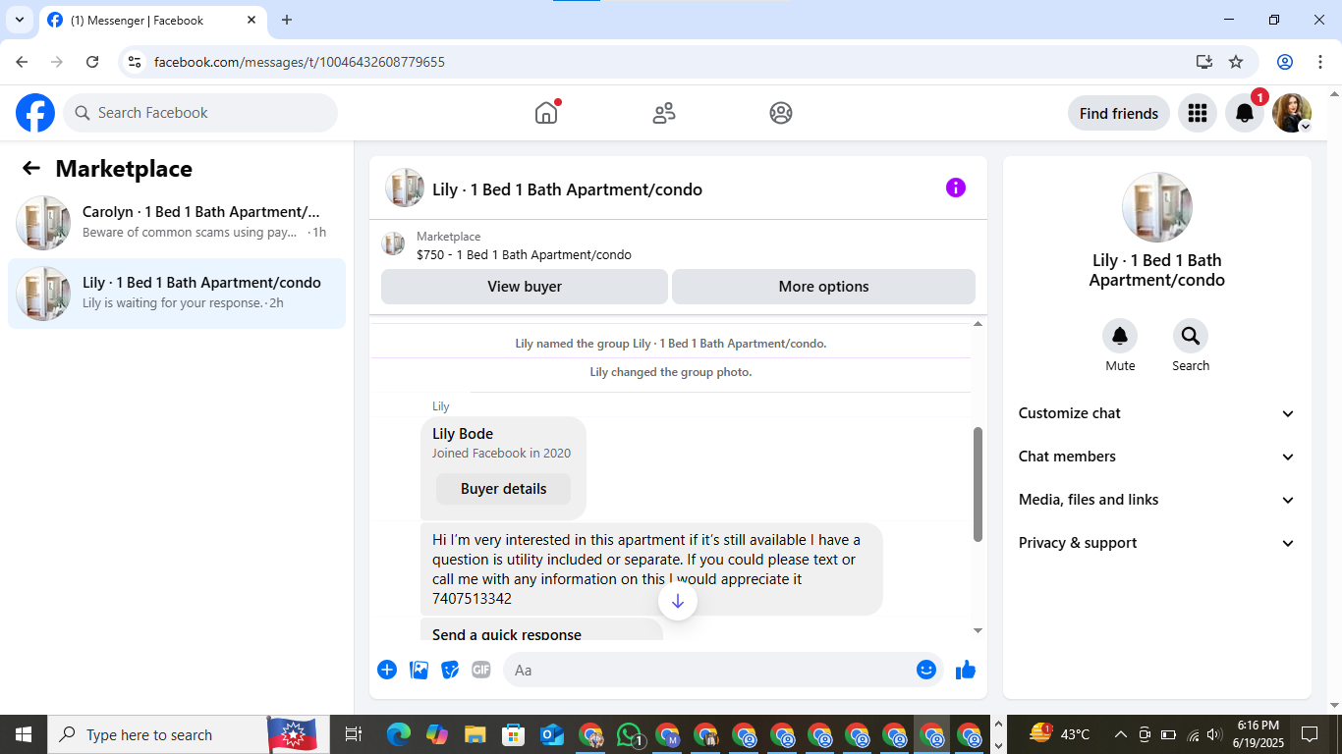Choose a GIF using the GIF icon
Image resolution: width=1342 pixels, height=754 pixels.
pos(481,670)
